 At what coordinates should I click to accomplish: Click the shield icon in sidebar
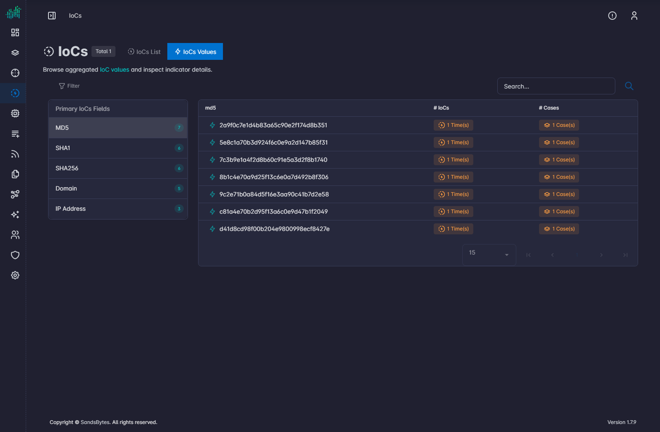tap(15, 255)
